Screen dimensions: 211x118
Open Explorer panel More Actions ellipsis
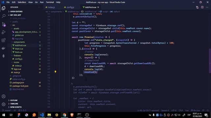point(39,7)
